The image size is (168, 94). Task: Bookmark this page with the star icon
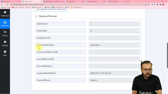coord(149,5)
